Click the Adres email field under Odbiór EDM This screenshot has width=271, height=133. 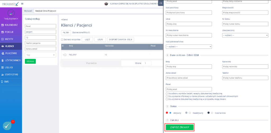pyautogui.click(x=189, y=78)
